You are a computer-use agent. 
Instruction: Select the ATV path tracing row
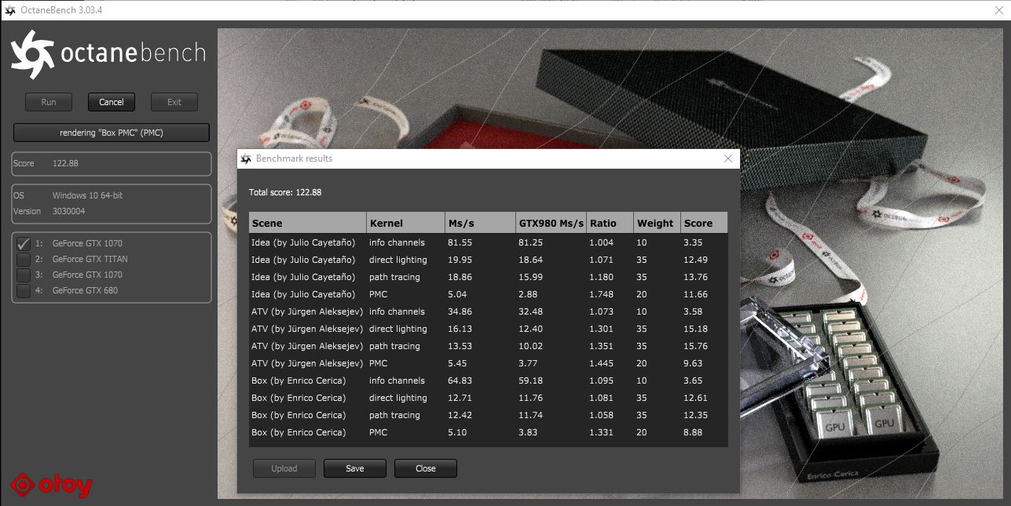tap(489, 346)
